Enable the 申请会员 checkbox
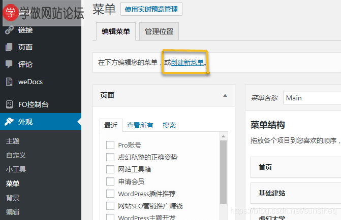 click(x=110, y=181)
